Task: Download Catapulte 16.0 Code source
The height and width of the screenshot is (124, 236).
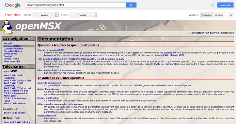Action: [x=14, y=113]
